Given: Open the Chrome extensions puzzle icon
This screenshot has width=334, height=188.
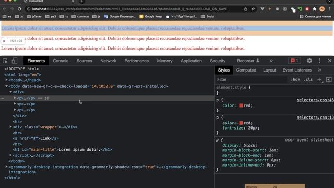Looking at the screenshot, I should pyautogui.click(x=314, y=9).
